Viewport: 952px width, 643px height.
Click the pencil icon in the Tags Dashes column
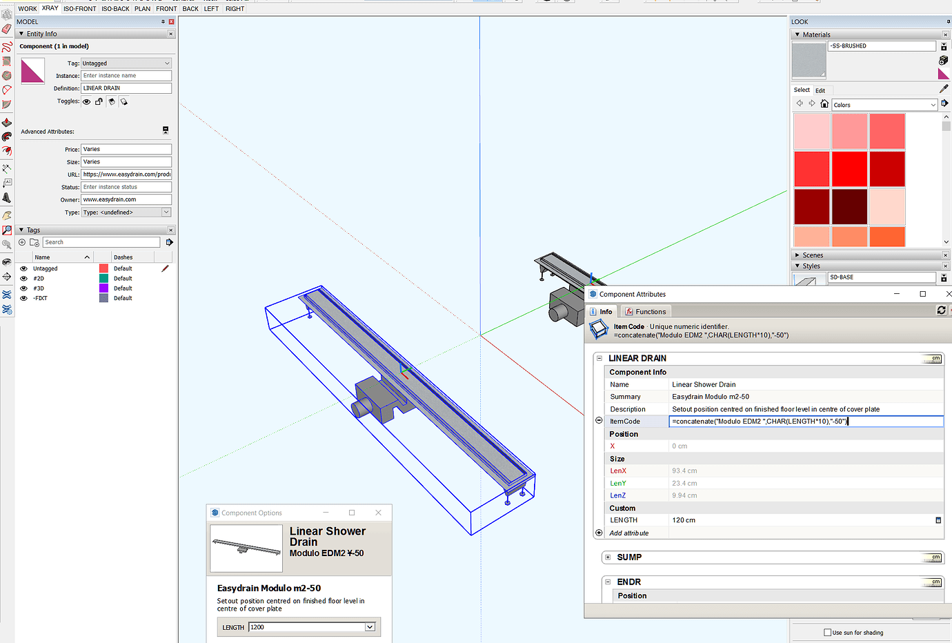(163, 268)
